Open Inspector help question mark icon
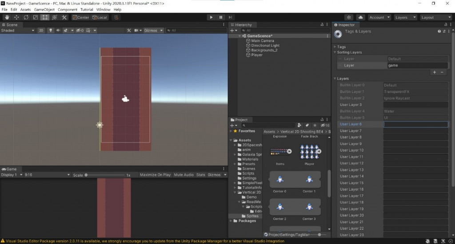This screenshot has width=455, height=244. 439,32
